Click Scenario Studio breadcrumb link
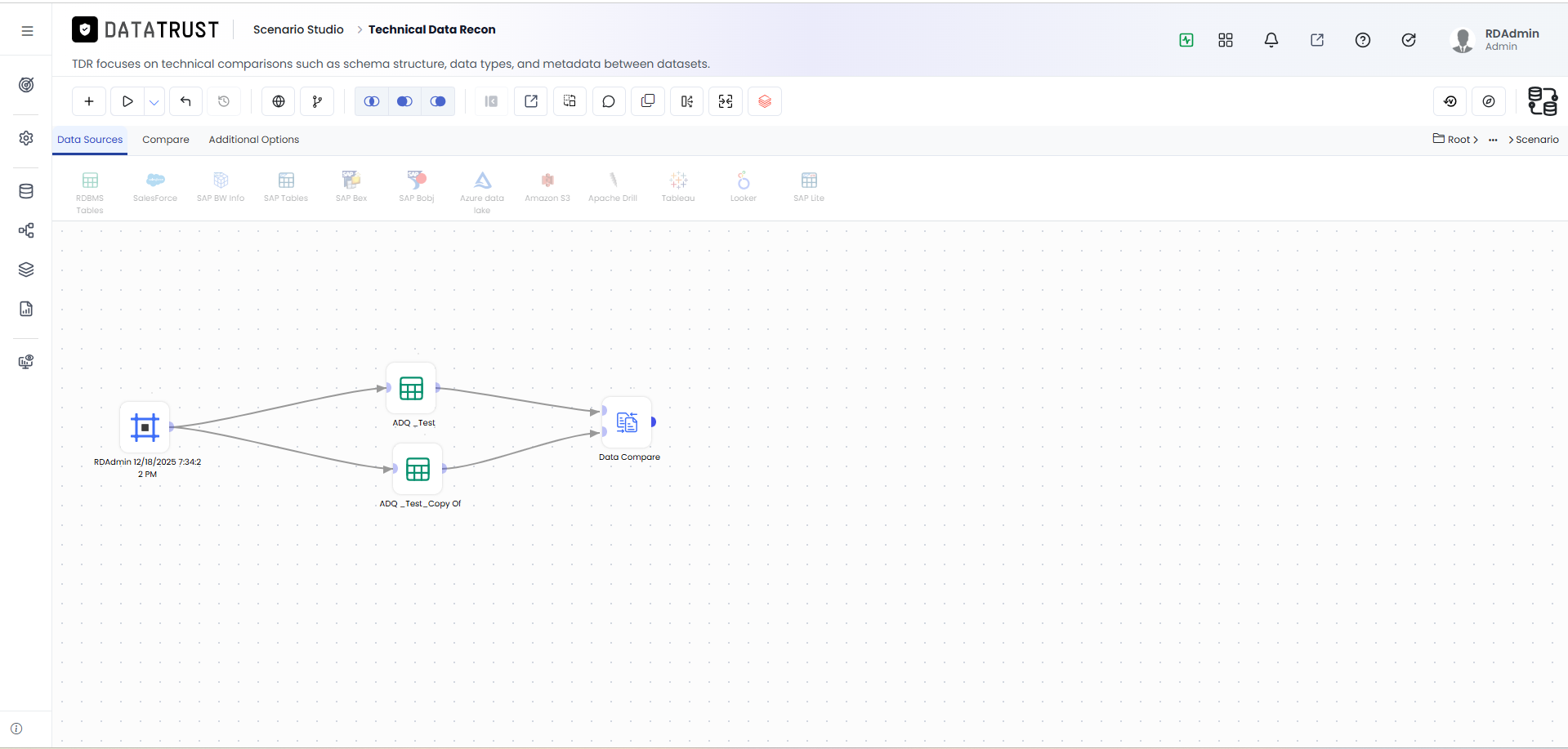The width and height of the screenshot is (1568, 749). pos(298,29)
